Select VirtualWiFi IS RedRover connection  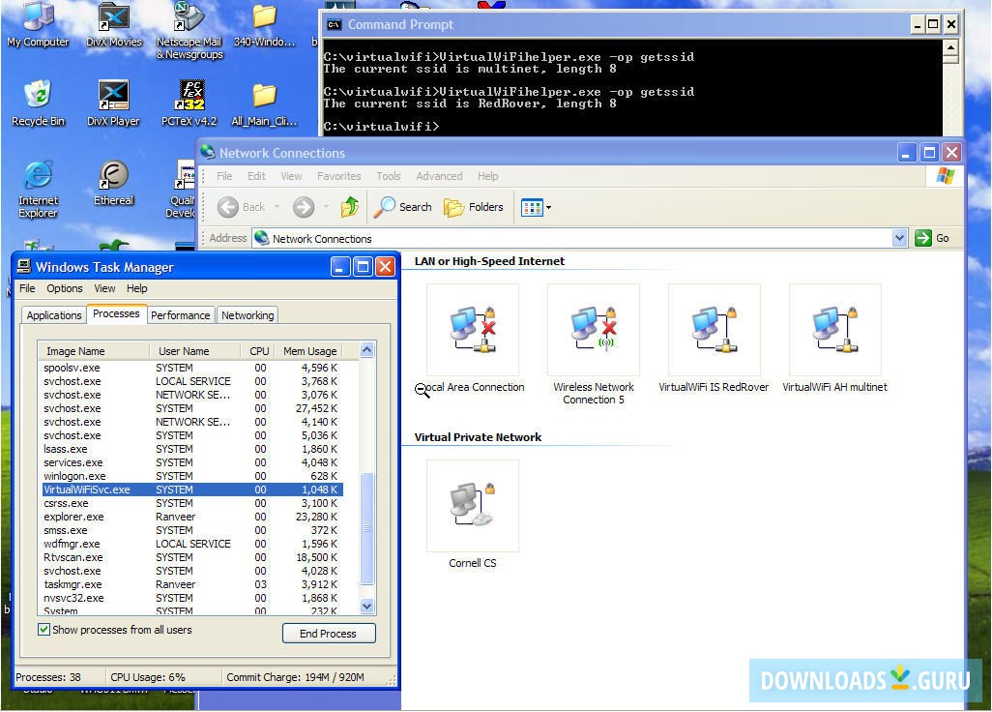coord(714,340)
